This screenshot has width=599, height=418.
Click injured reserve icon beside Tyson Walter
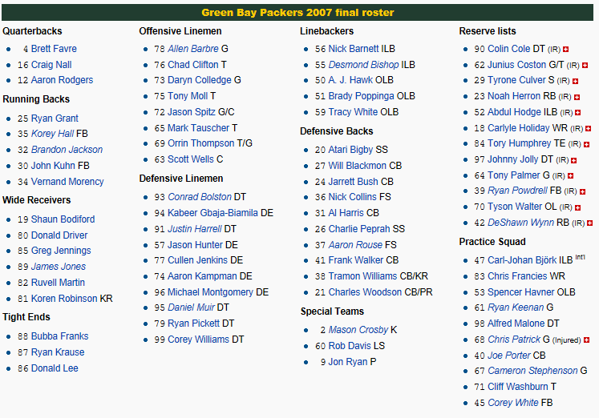578,208
